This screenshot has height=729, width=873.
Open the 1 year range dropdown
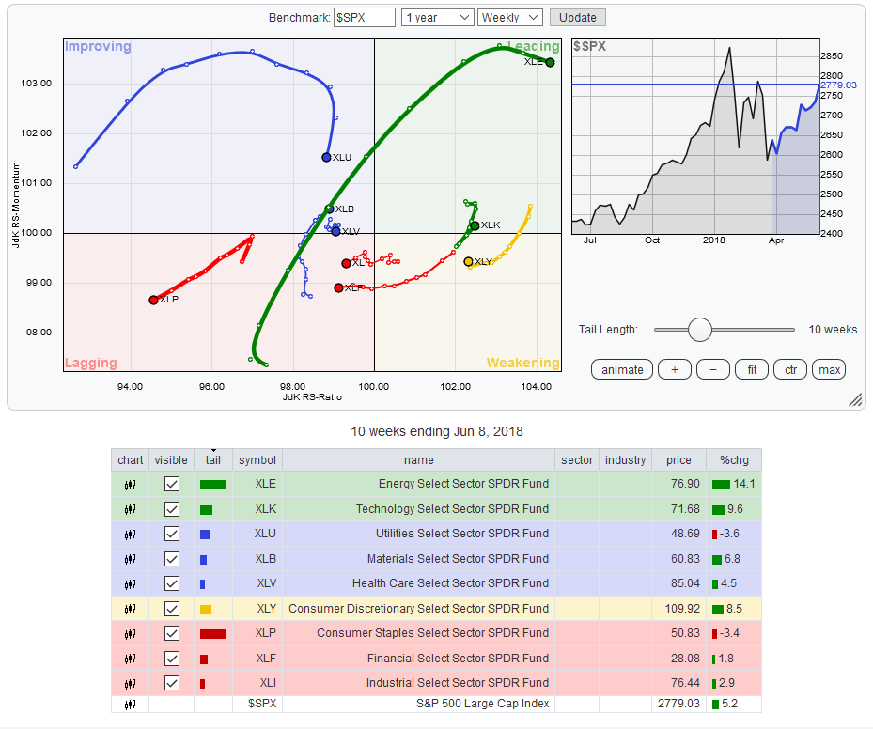point(438,17)
